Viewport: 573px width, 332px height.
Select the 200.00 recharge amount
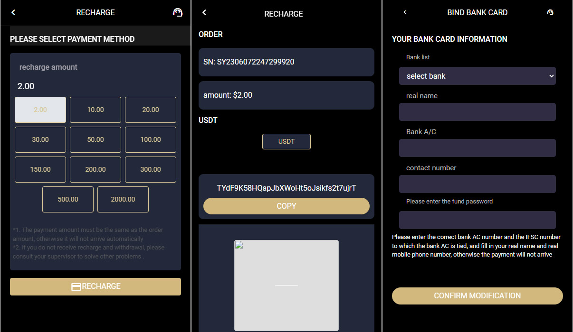click(95, 169)
